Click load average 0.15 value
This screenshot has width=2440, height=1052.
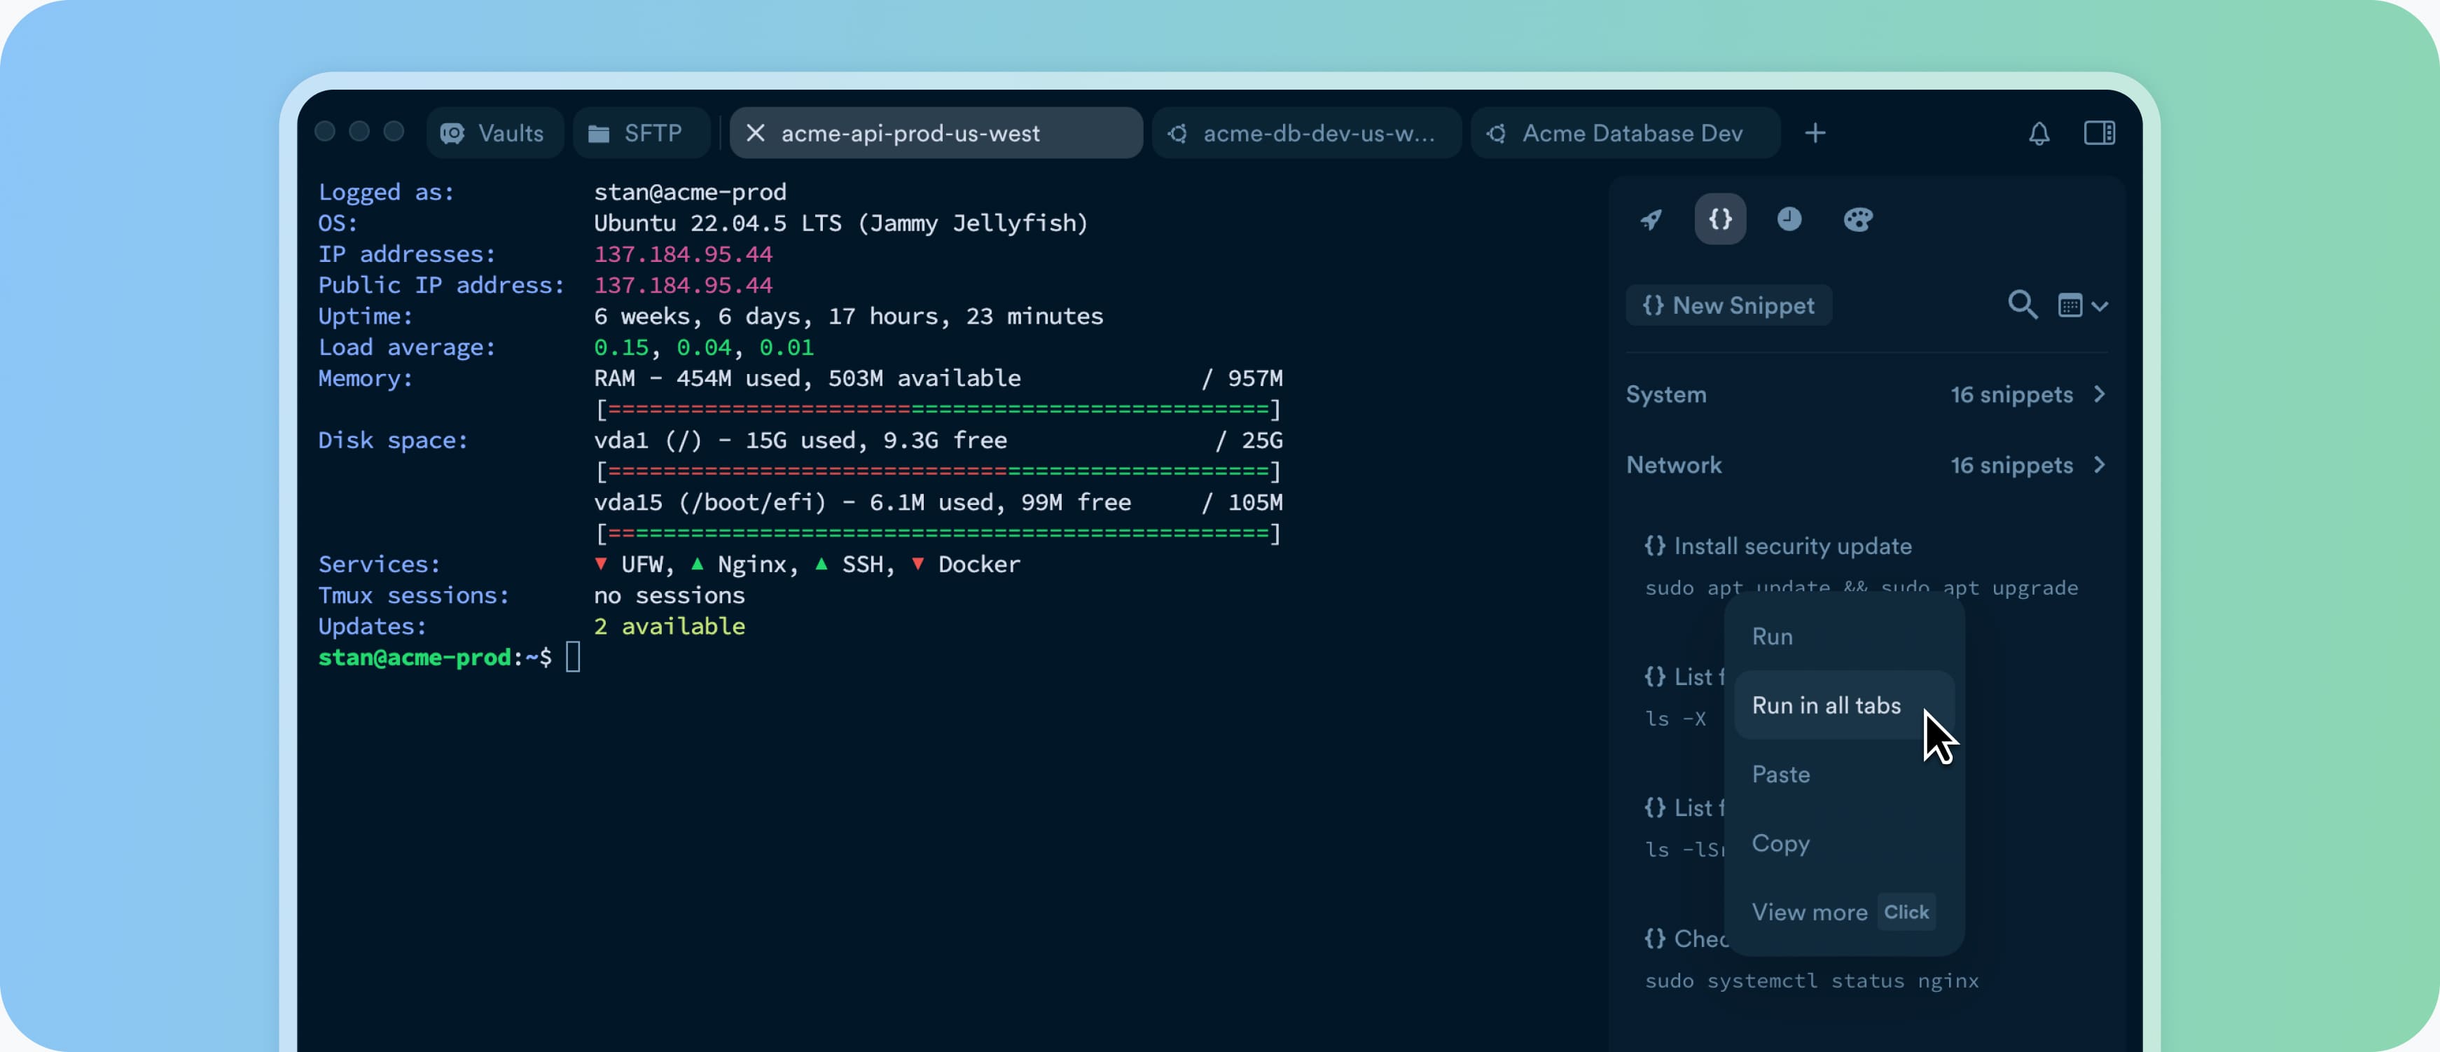tap(621, 347)
